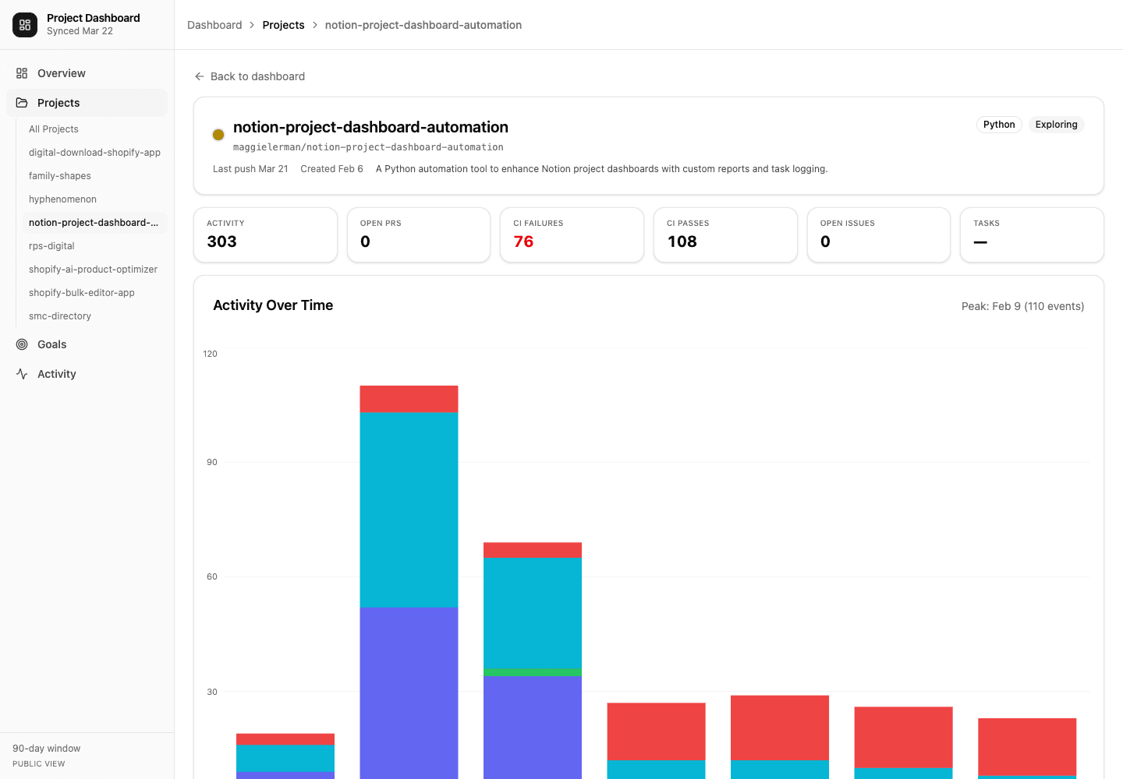Click the tallest bar's purple segment
This screenshot has width=1123, height=779.
tap(409, 693)
